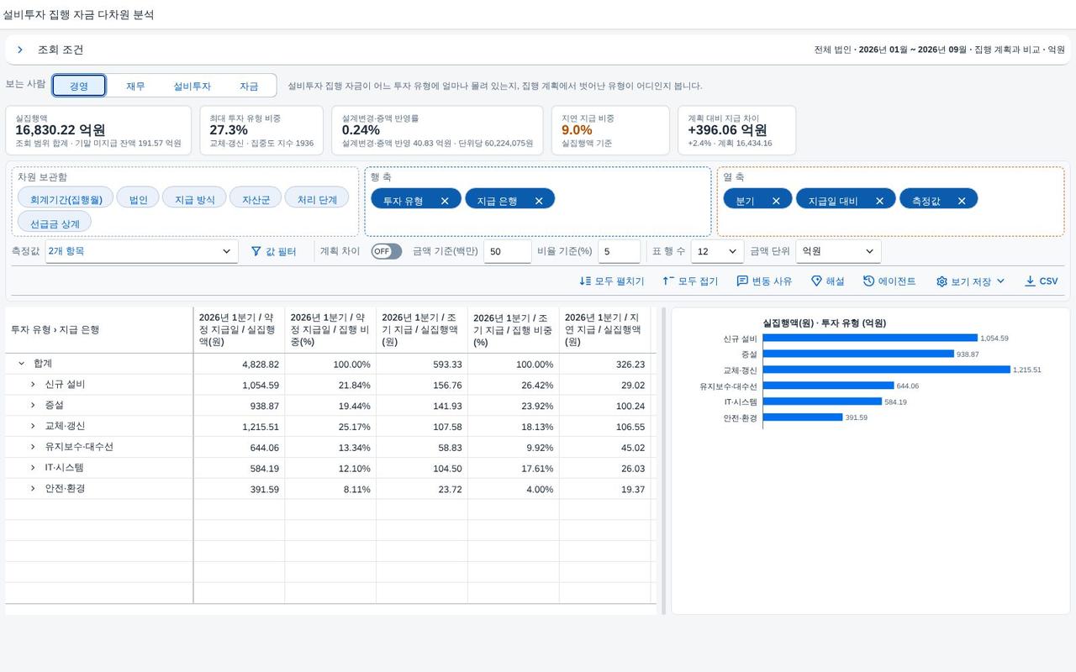Remove 측정값 chip from column axis

(962, 201)
